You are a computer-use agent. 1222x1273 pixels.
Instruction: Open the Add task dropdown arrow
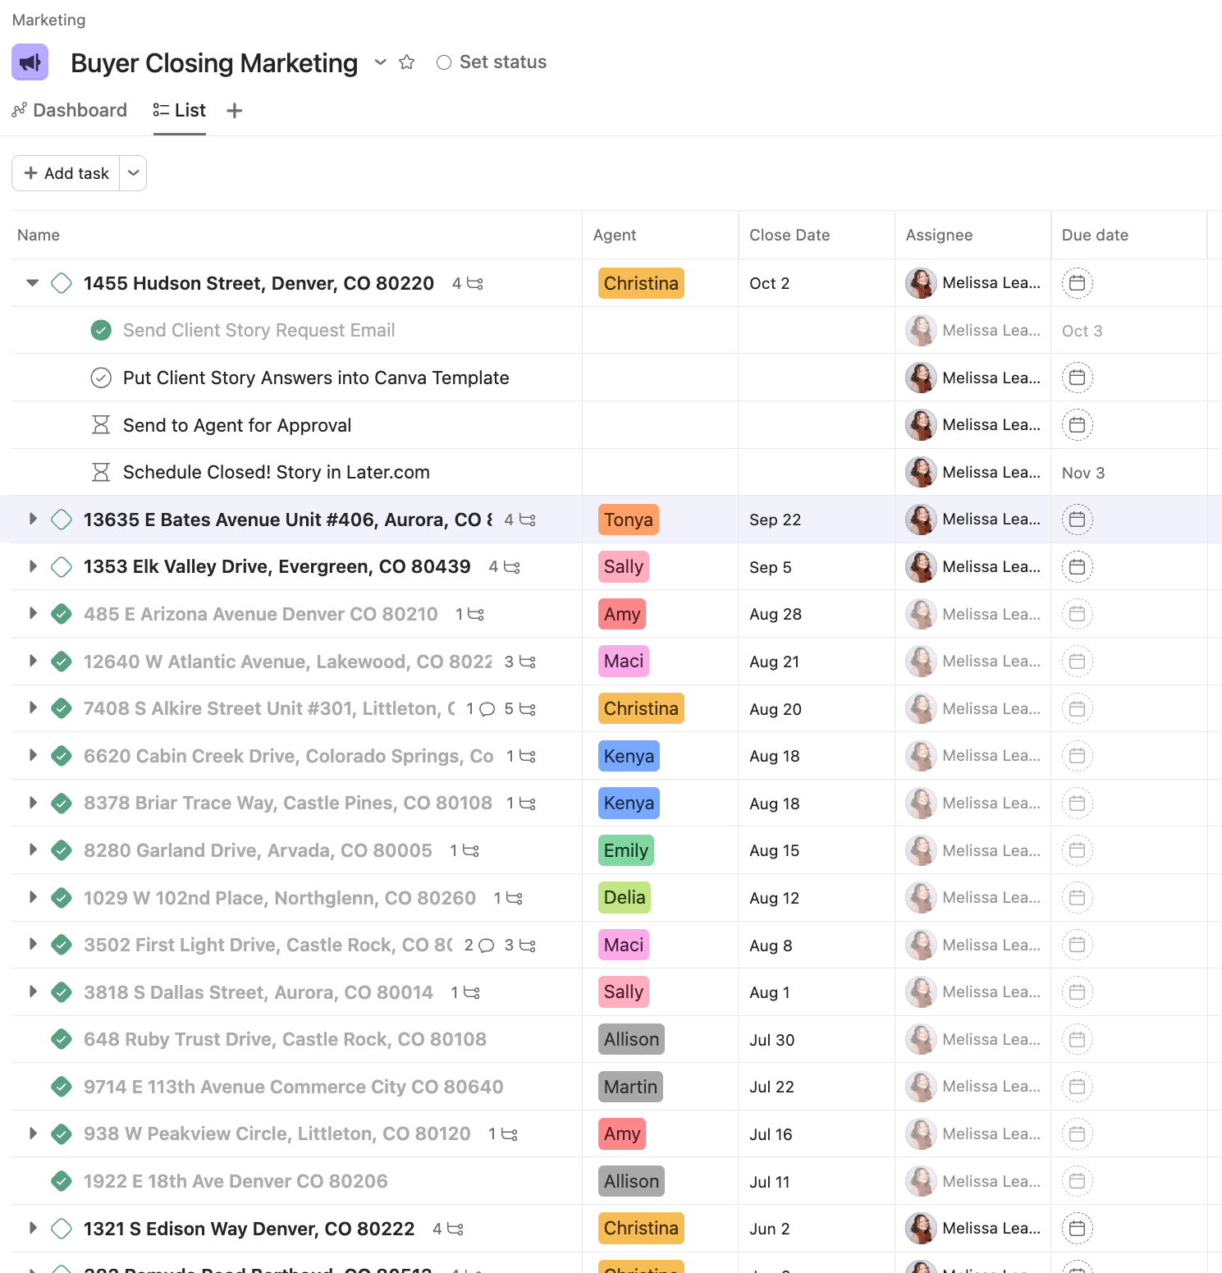(133, 173)
